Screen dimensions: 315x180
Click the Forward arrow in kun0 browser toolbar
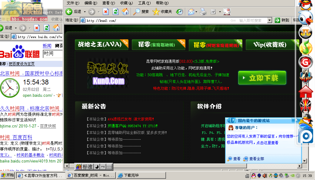coord(92,12)
